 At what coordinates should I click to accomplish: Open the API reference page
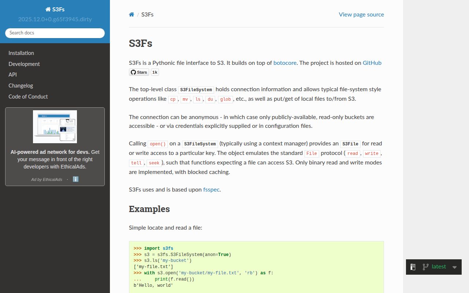[x=12, y=75]
